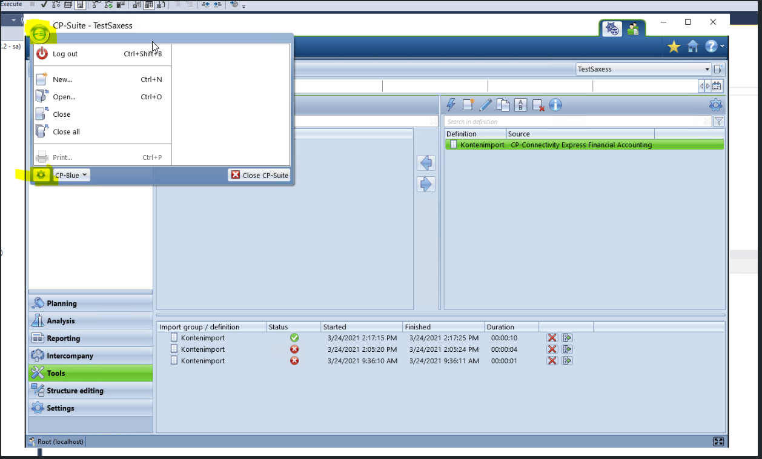Image resolution: width=762 pixels, height=459 pixels.
Task: Click the lightning bolt execute import icon
Action: click(x=451, y=105)
